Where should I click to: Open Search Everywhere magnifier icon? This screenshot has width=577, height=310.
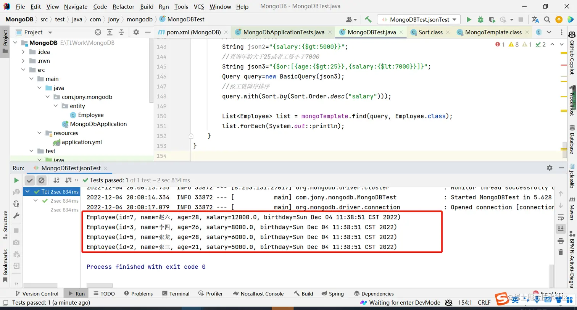547,19
